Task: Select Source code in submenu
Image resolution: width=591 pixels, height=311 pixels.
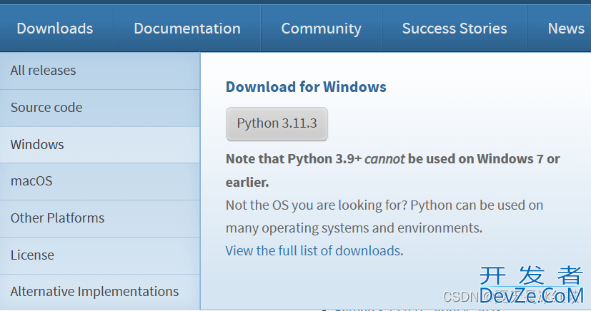Action: [x=100, y=108]
